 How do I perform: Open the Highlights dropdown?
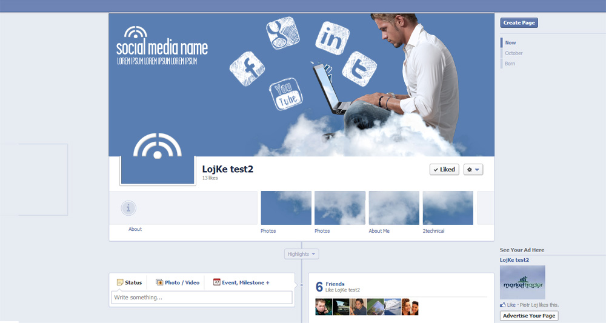tap(301, 254)
